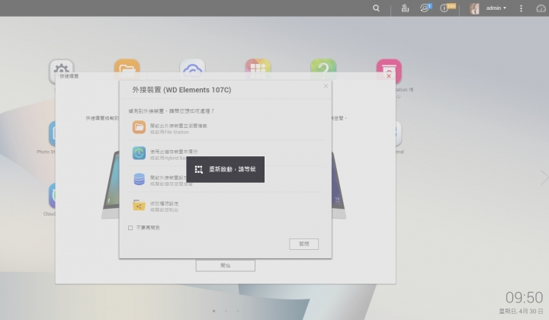Viewport: 549px width, 320px height.
Task: Click the blue storage disks option icon
Action: [139, 179]
